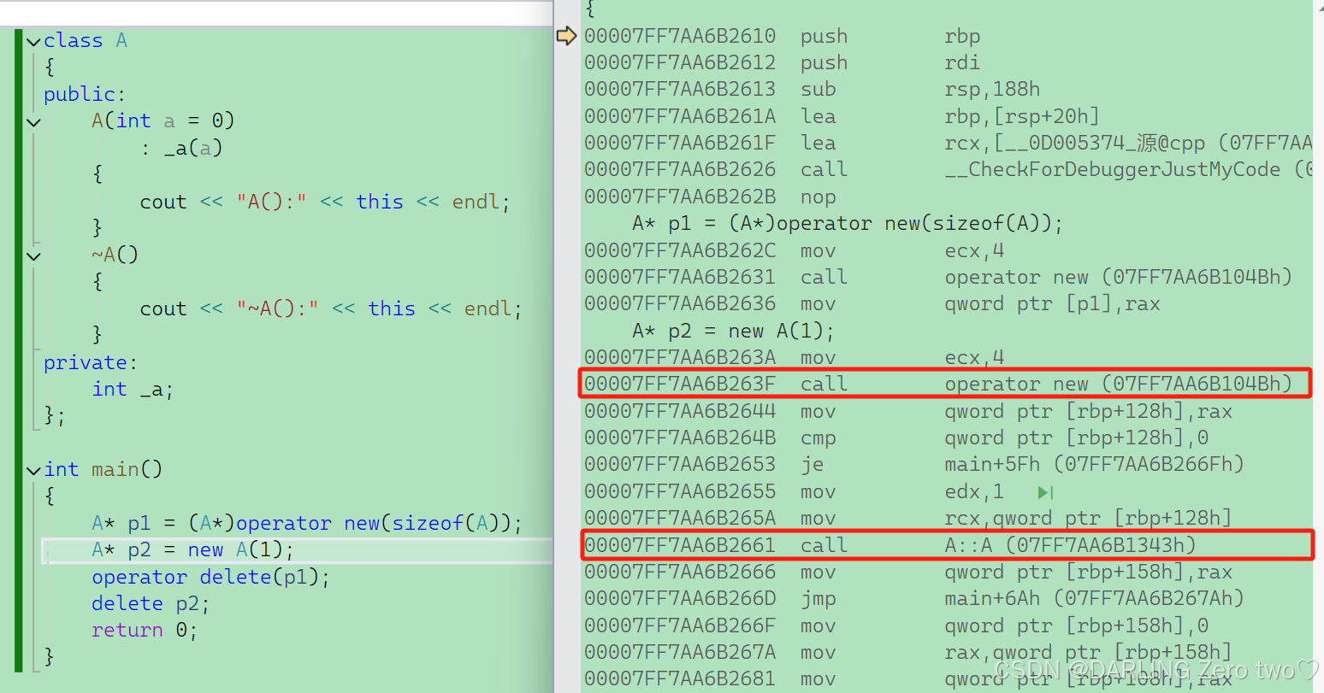Collapse the class A definition
The height and width of the screenshot is (693, 1324).
coord(33,41)
